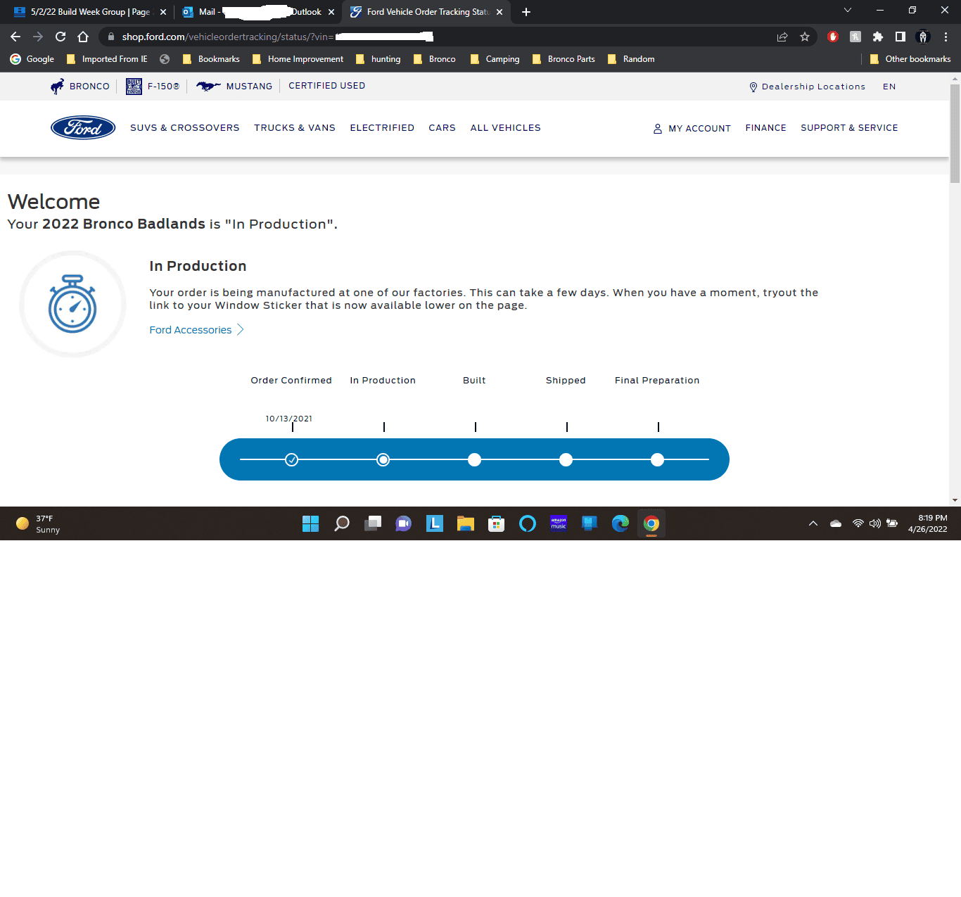The image size is (961, 897).
Task: Open the Windows Start menu
Action: coord(310,523)
